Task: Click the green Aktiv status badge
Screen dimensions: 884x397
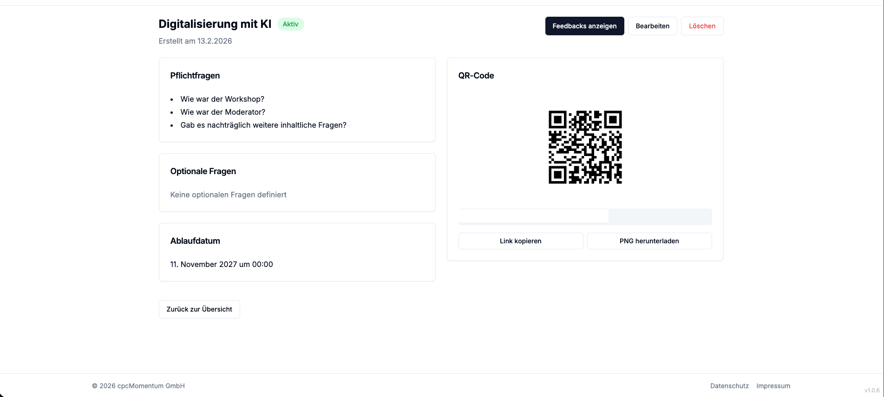Action: click(290, 24)
